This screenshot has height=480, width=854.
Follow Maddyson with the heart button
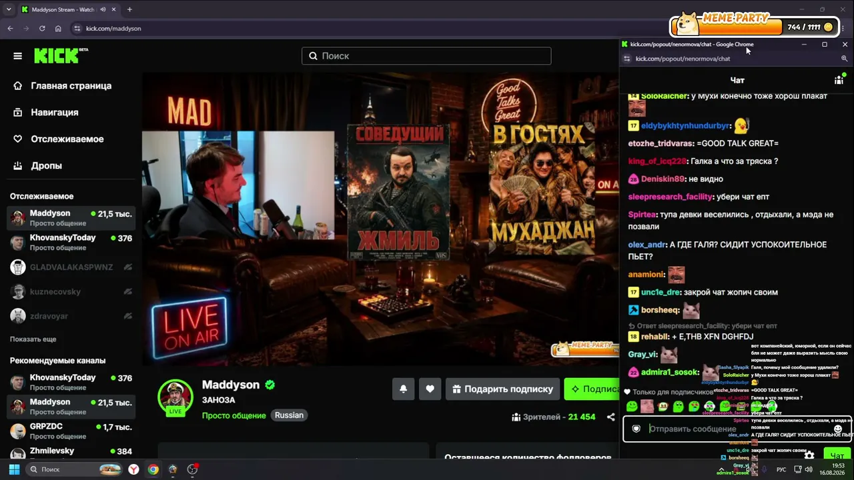430,389
